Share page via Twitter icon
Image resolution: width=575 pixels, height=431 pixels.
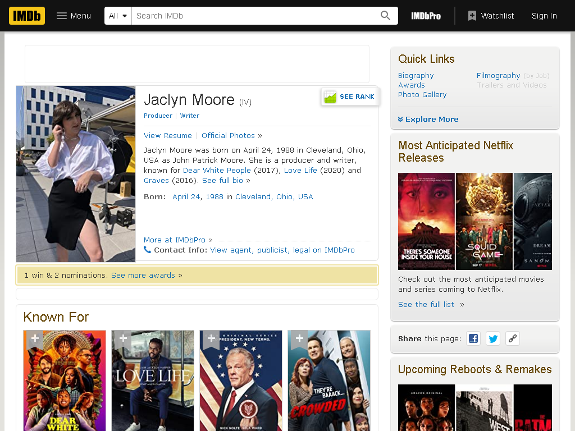click(493, 338)
